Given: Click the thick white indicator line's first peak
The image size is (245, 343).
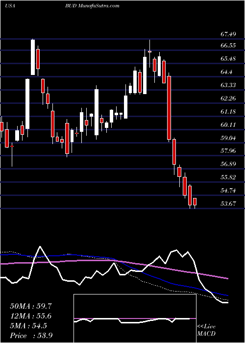Looking at the screenshot, I should [x=40, y=247].
